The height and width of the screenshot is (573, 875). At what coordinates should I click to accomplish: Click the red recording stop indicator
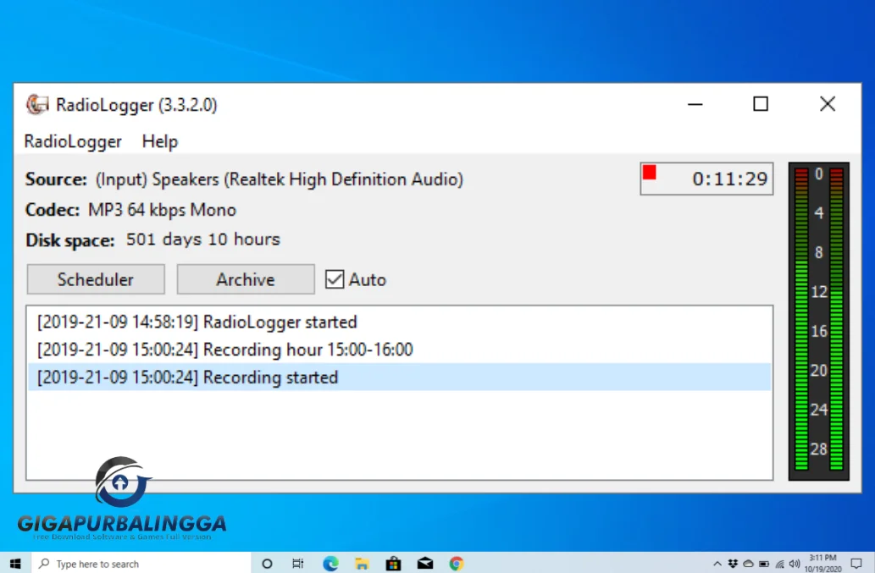649,172
